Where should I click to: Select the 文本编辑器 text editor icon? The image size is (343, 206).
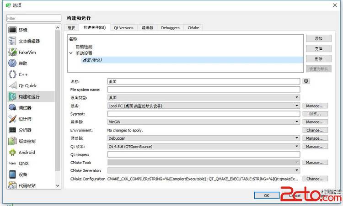point(12,41)
